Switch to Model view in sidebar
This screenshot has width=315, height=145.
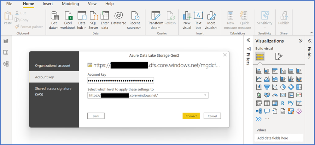6,64
